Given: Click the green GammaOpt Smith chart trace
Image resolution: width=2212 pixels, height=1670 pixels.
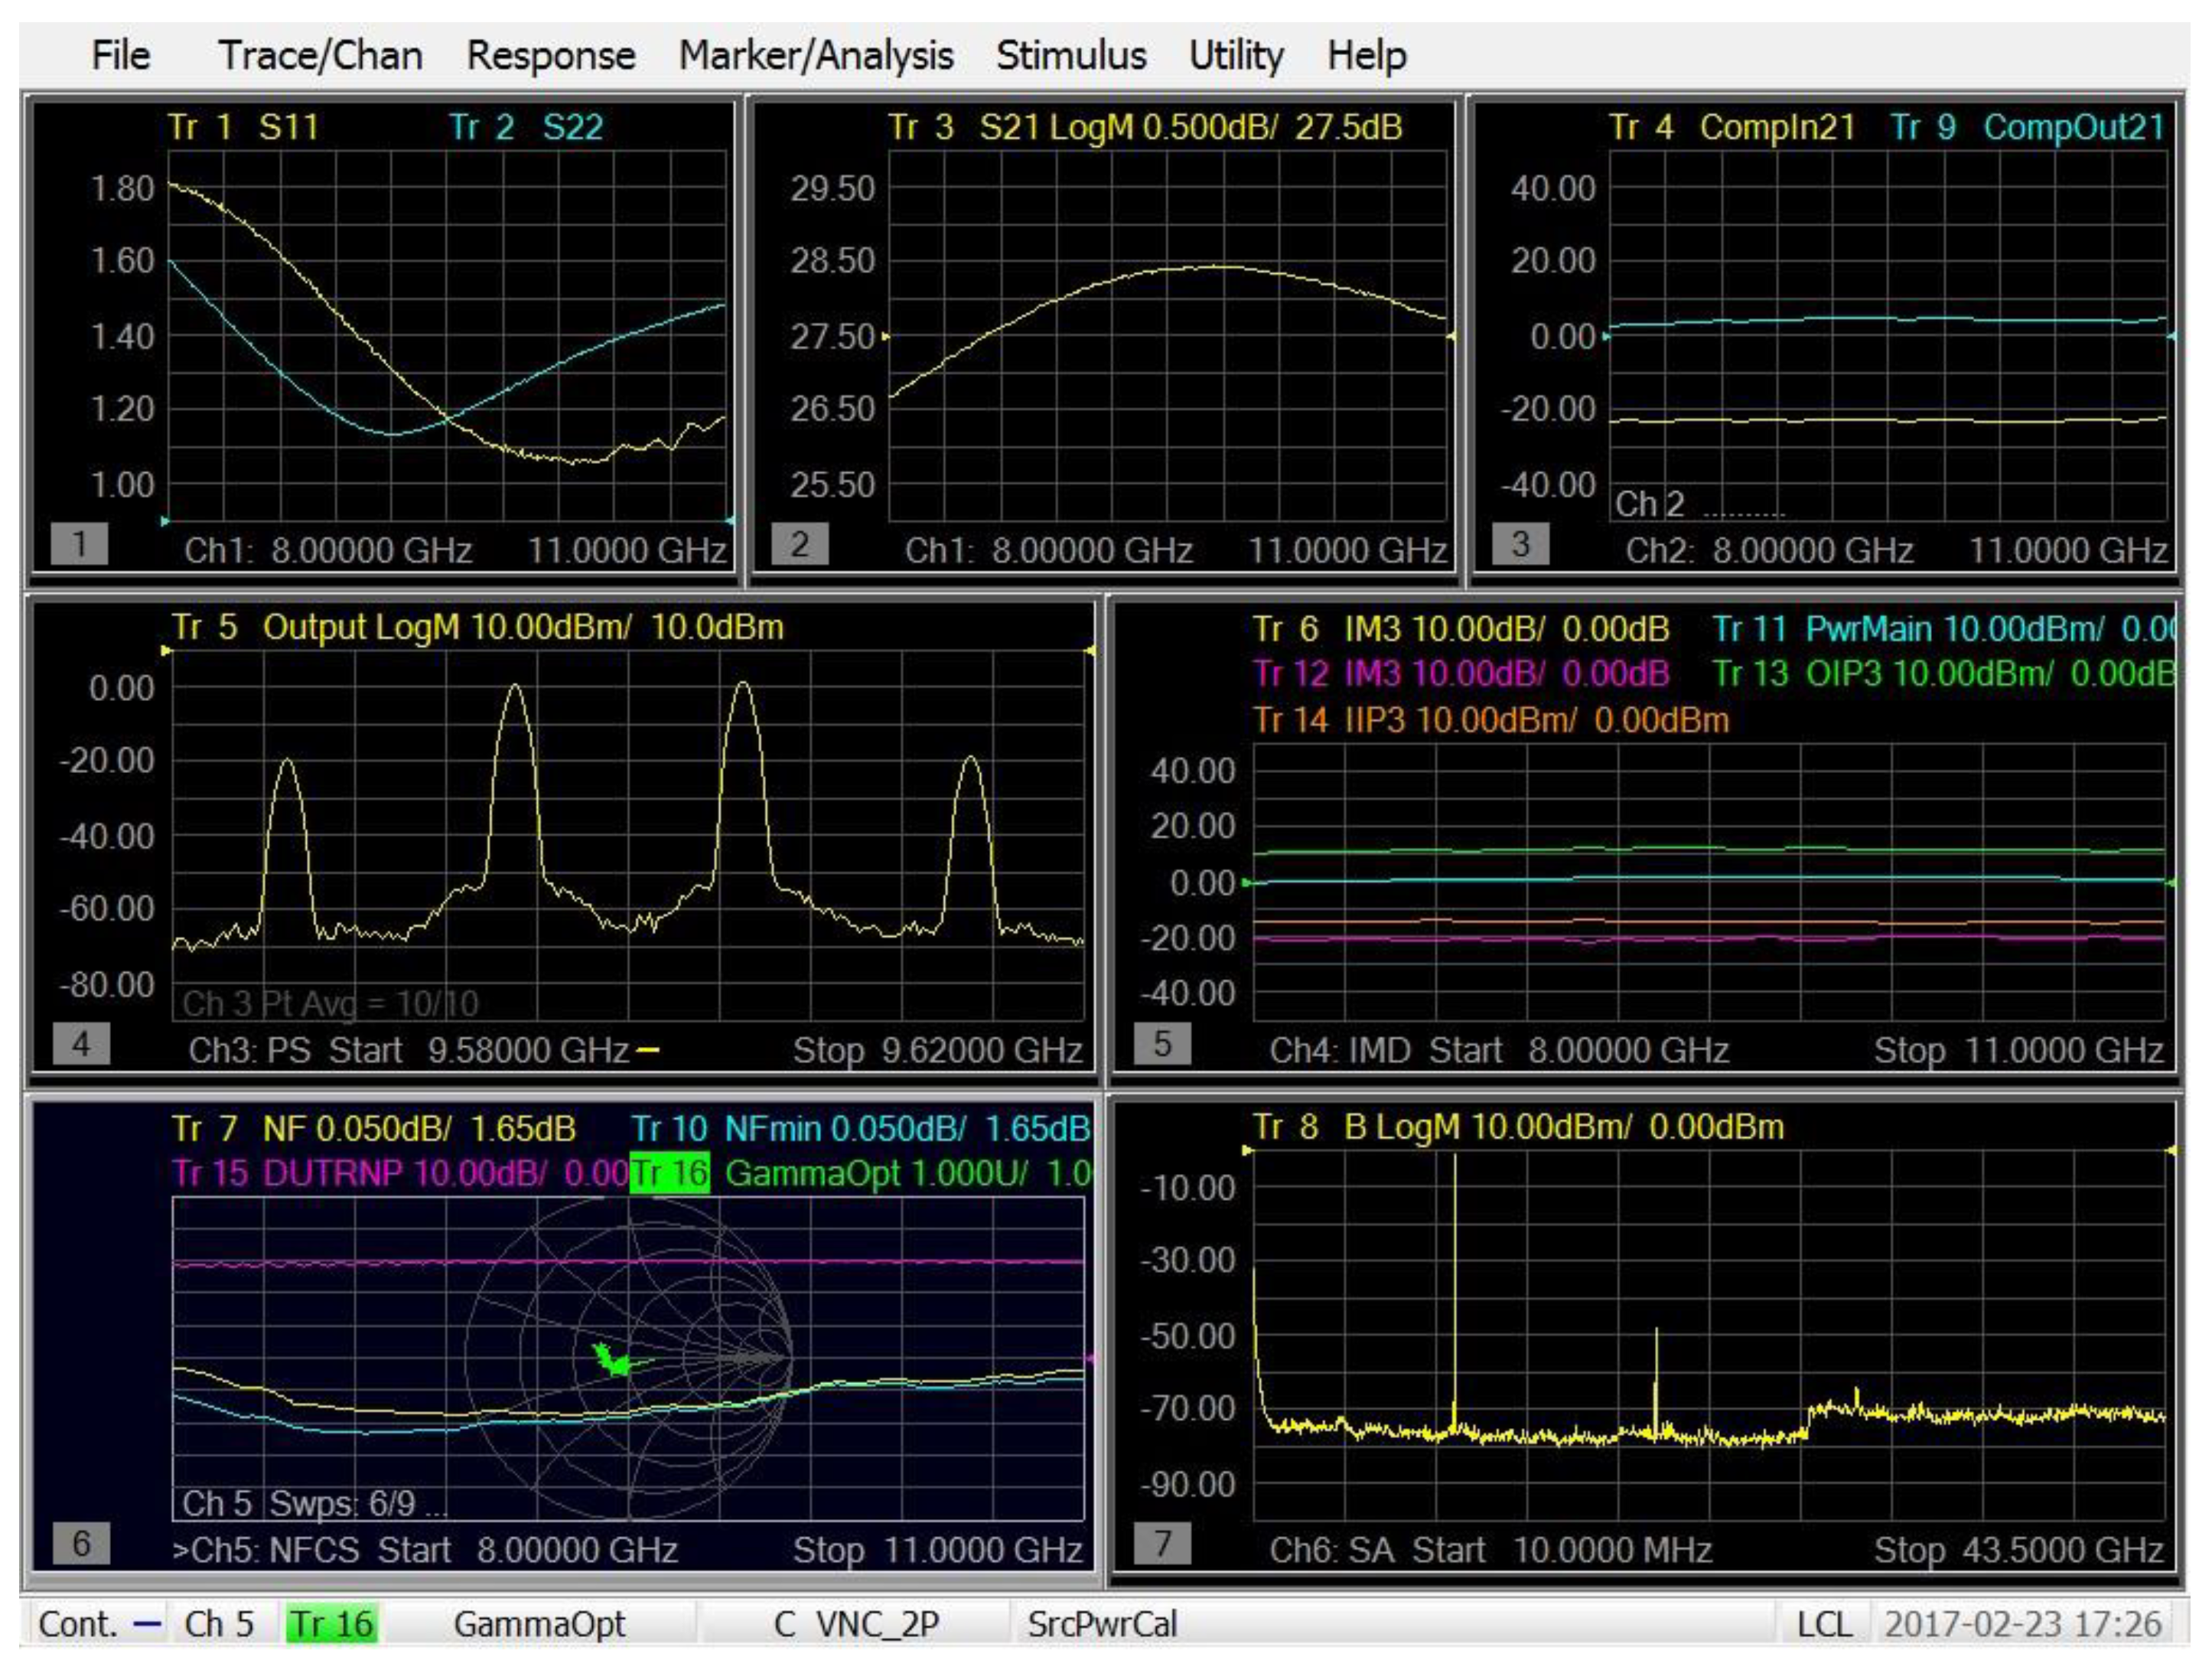Looking at the screenshot, I should point(617,1360).
